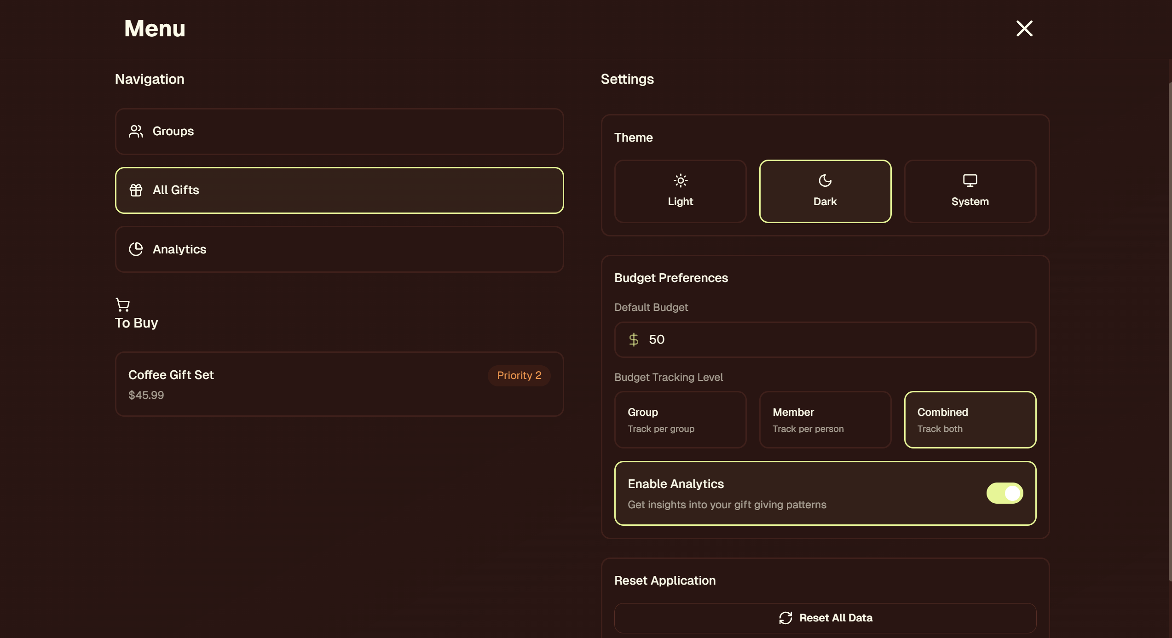Choose Combined track both option
Image resolution: width=1172 pixels, height=638 pixels.
click(x=970, y=420)
